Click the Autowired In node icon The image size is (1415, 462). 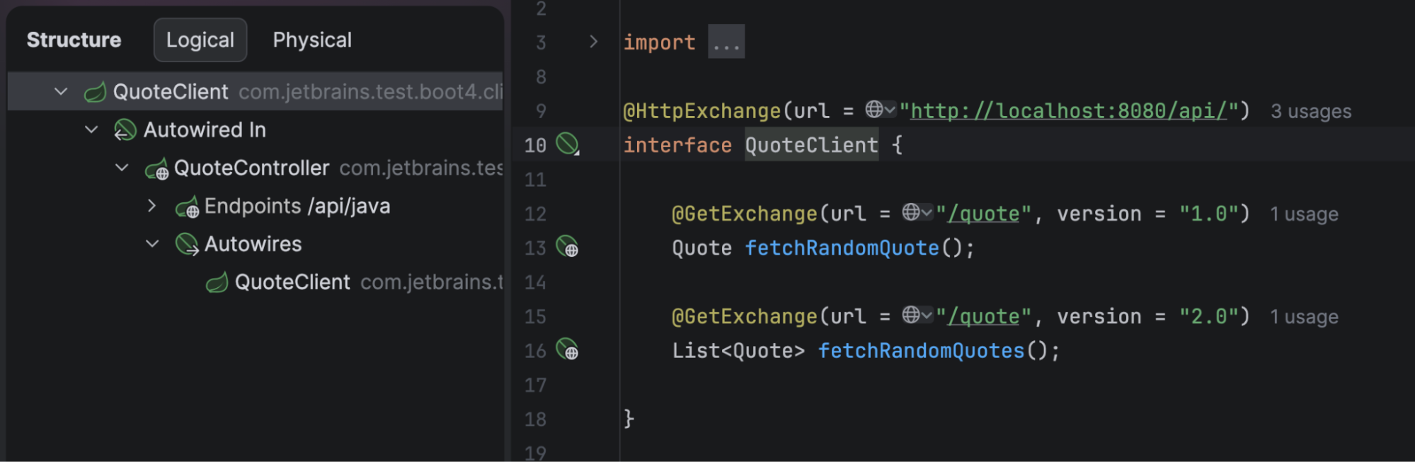(125, 130)
